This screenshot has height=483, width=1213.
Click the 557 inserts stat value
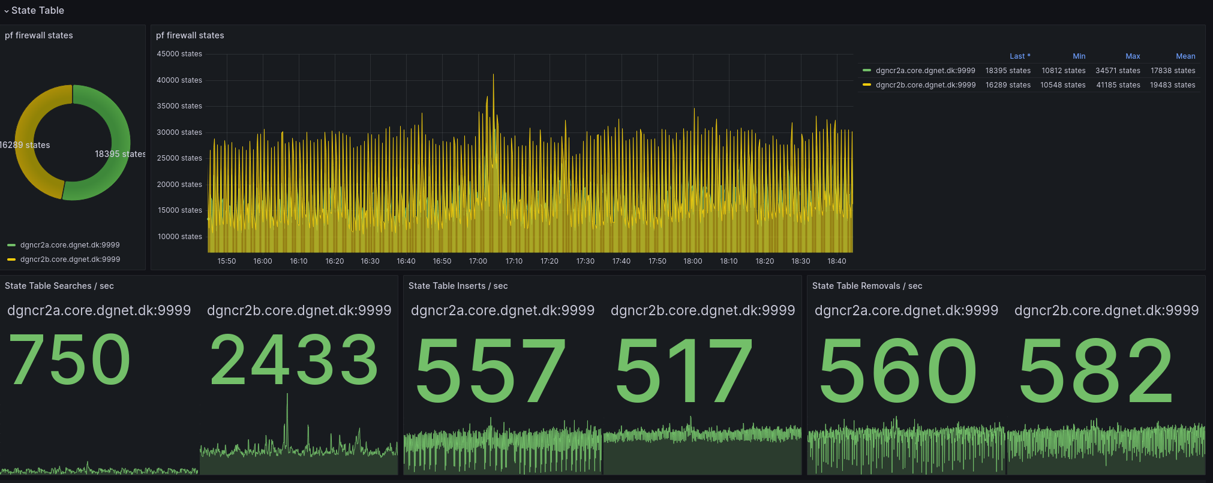(490, 370)
